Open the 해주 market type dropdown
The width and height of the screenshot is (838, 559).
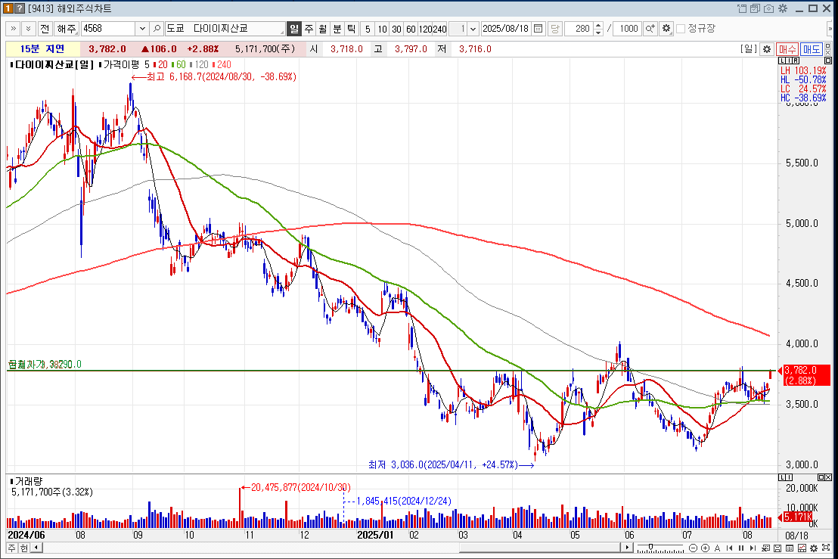[67, 29]
